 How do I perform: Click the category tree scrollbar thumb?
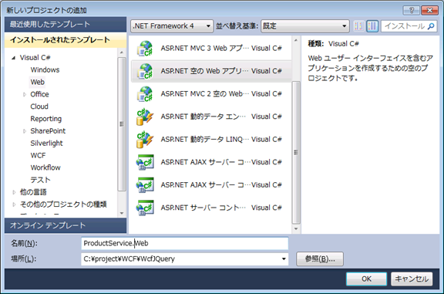click(x=122, y=124)
